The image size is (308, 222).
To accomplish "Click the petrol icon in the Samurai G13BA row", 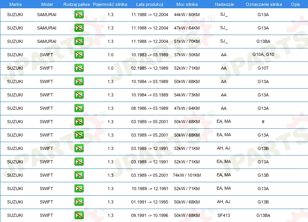I will point(79,41).
